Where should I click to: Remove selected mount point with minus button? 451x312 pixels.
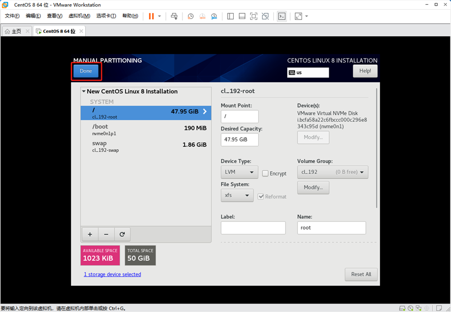[106, 234]
